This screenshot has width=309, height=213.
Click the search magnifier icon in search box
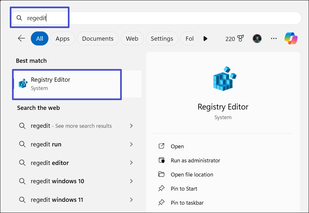coord(19,18)
